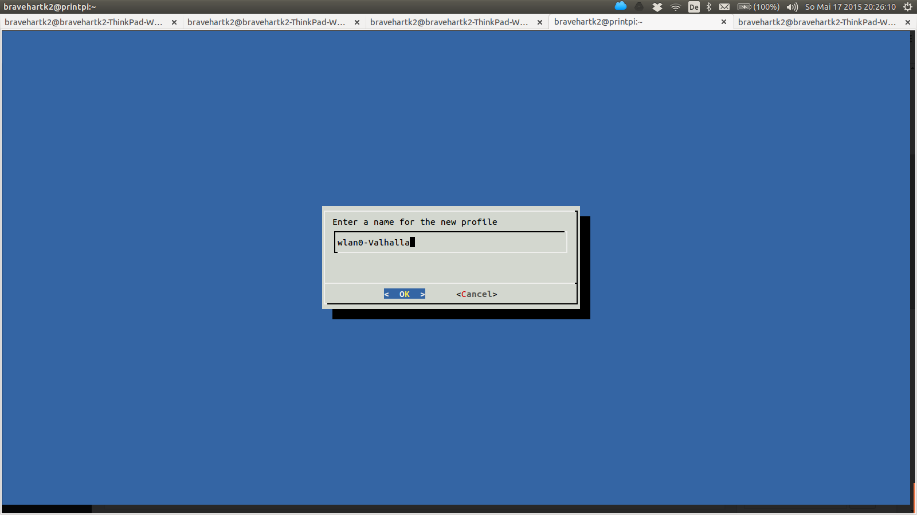
Task: Open the Bluetooth indicator menu
Action: [709, 7]
